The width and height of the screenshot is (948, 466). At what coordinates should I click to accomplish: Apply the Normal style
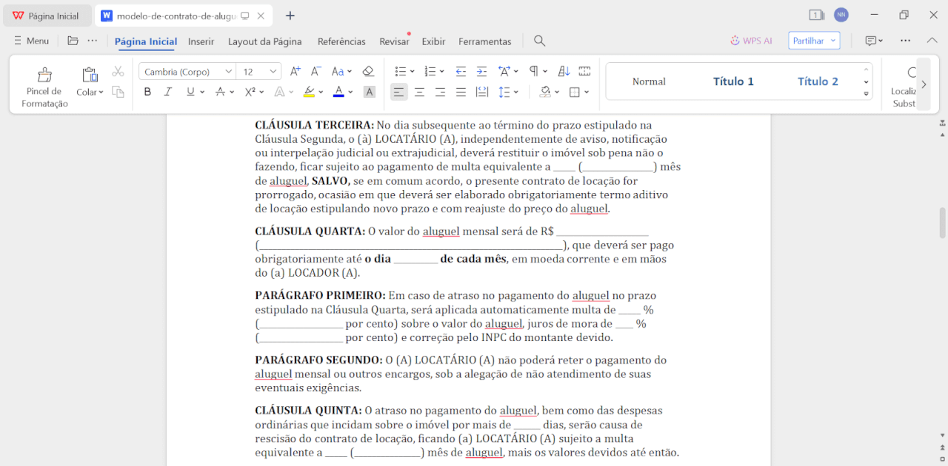click(649, 81)
